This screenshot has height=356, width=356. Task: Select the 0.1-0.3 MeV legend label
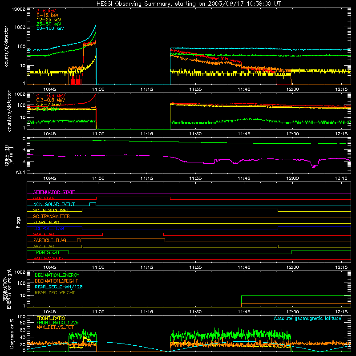point(51,96)
